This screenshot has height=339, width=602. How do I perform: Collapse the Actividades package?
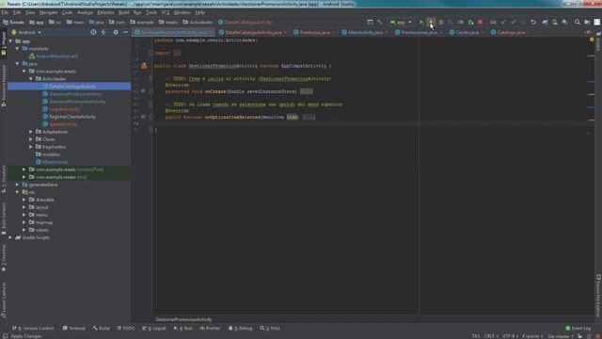tap(31, 79)
